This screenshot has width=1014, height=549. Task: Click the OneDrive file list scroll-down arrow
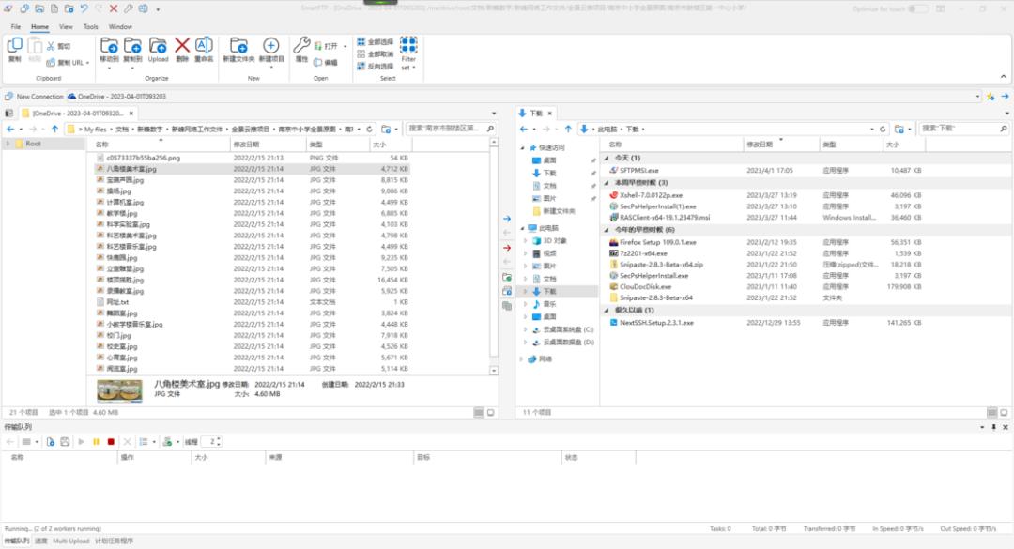pos(494,371)
